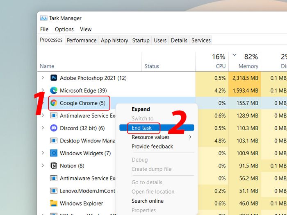Expand the Discord (32 bit) process group
The image size is (287, 215).
click(x=43, y=128)
